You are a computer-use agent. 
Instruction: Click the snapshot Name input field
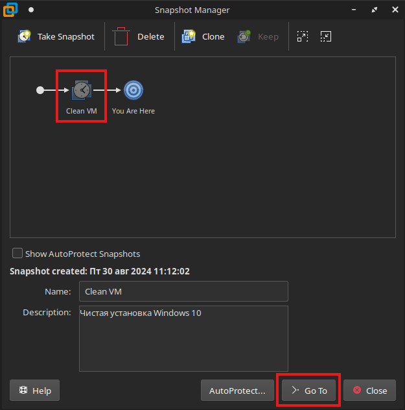pos(183,291)
